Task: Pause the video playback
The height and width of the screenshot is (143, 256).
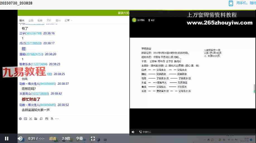Action: pyautogui.click(x=6, y=139)
